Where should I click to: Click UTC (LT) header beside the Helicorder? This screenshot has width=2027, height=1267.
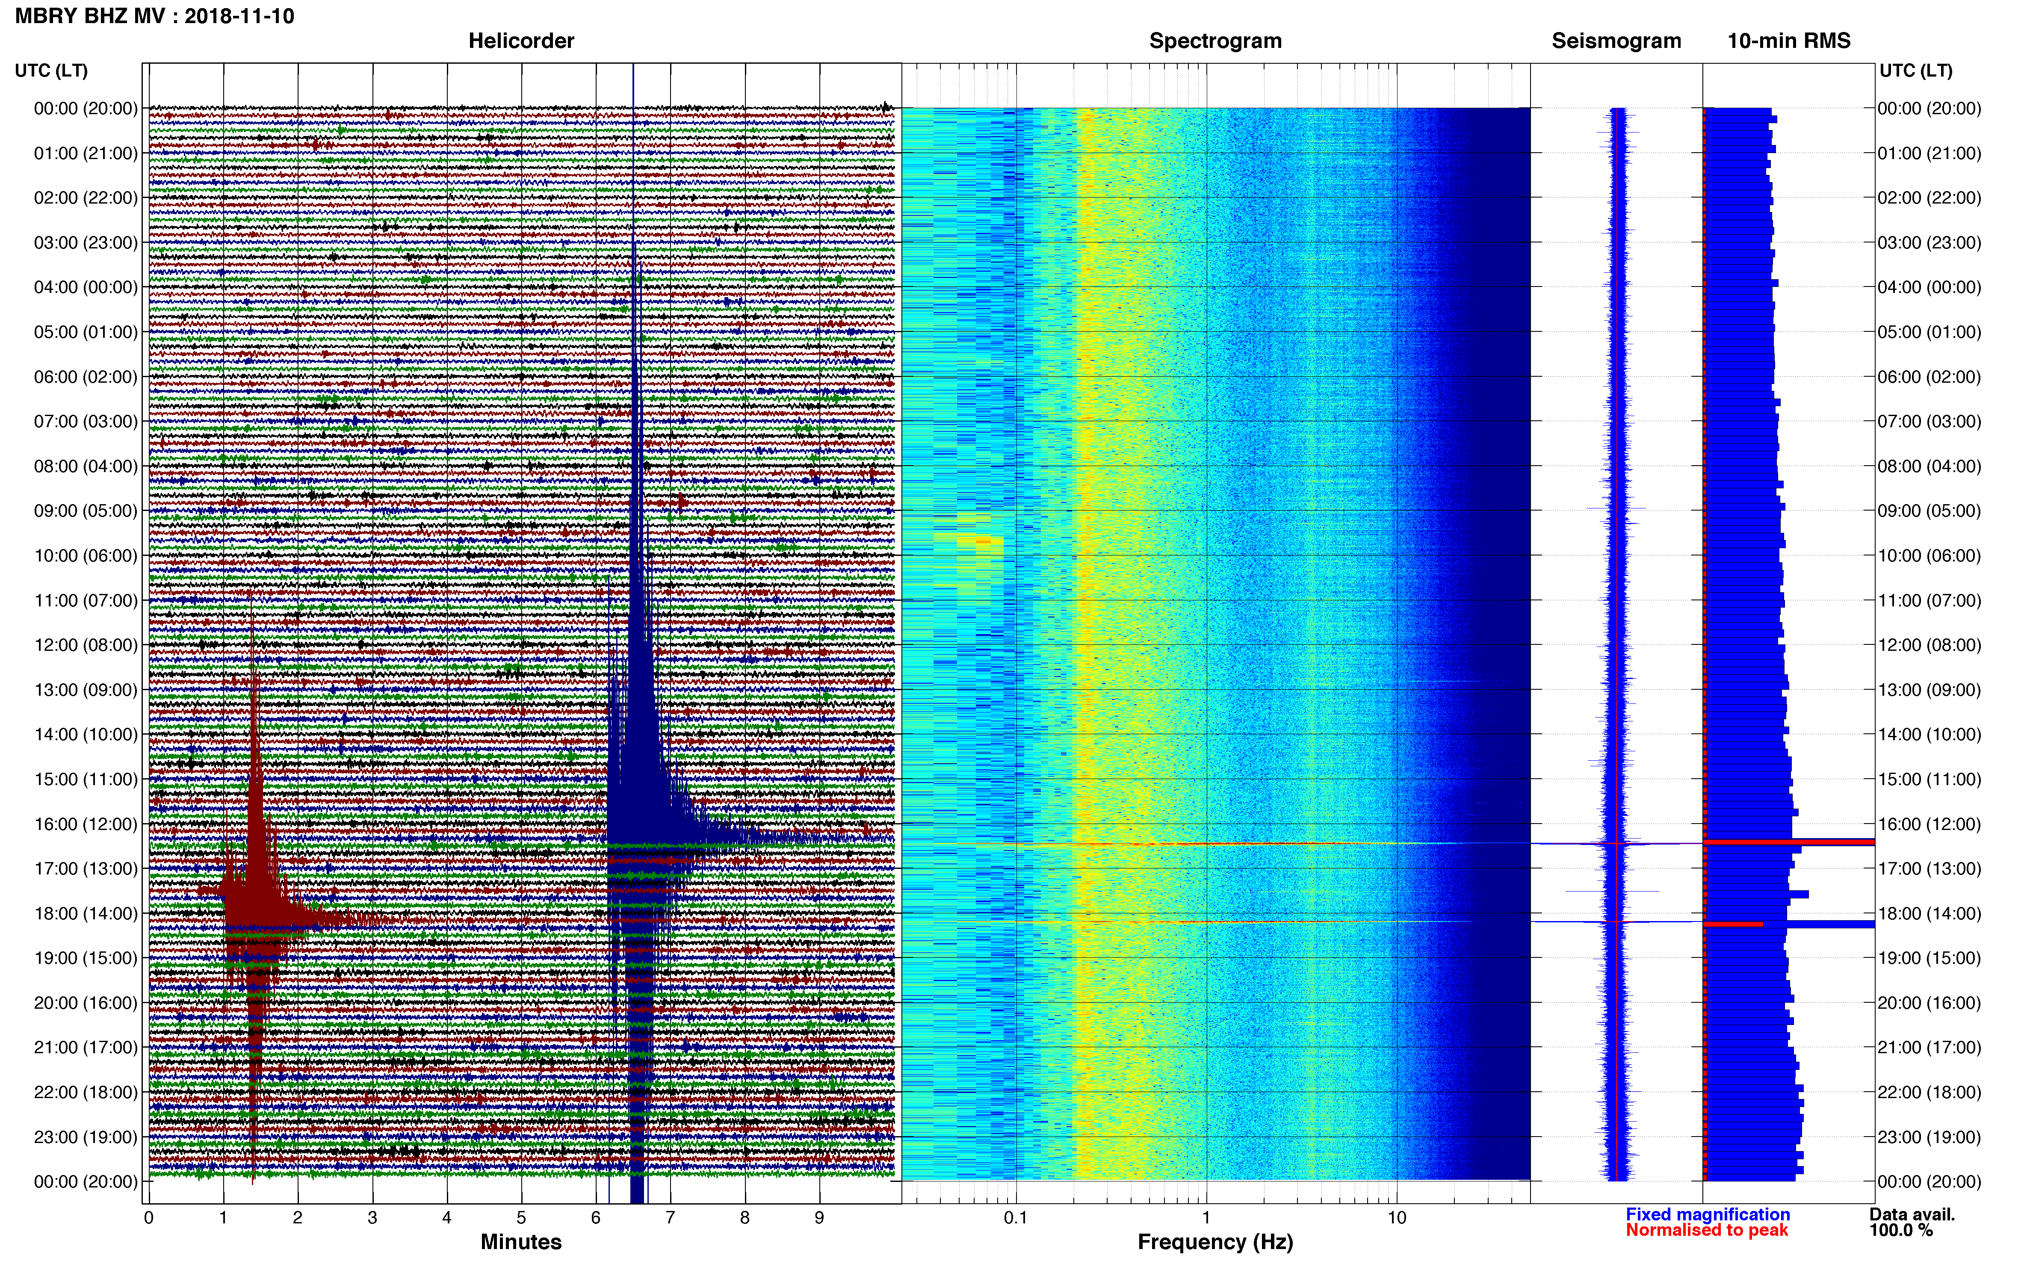51,71
